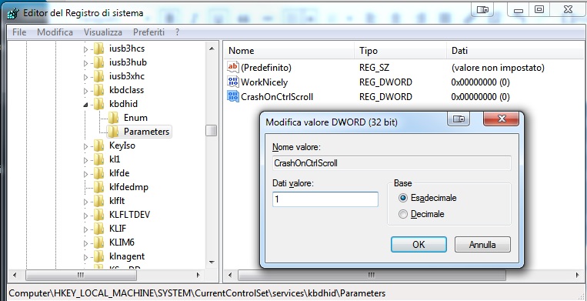Select the KLIM6 folder icon
This screenshot has width=587, height=301.
tap(98, 242)
